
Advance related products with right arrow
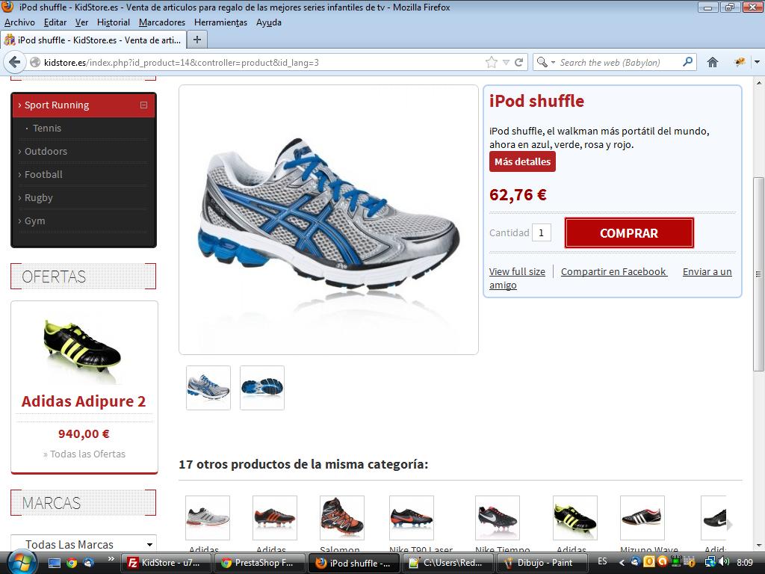[730, 525]
